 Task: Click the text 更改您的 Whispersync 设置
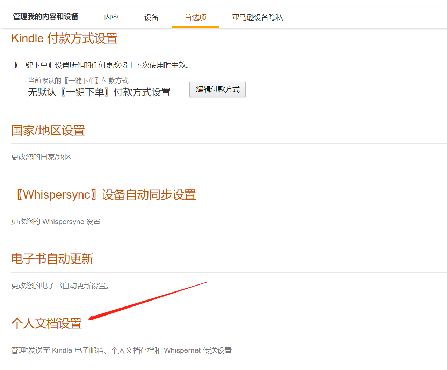click(x=56, y=222)
